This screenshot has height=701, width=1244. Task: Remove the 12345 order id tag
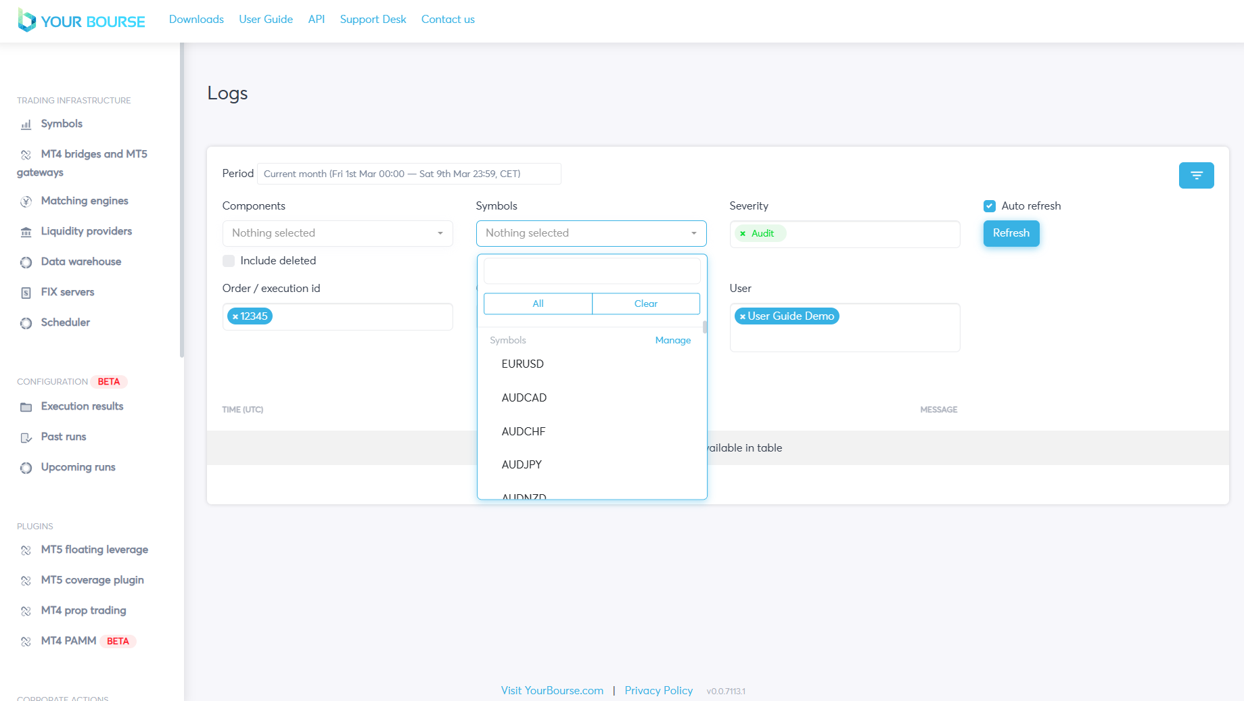tap(235, 316)
